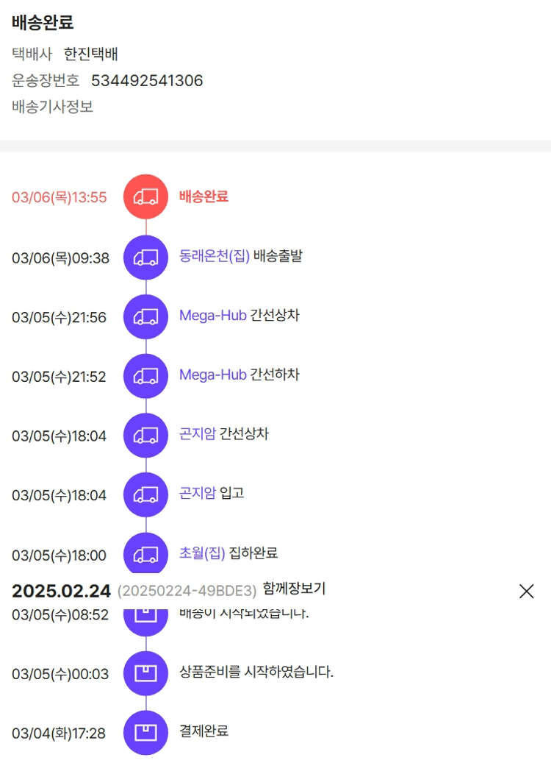Image resolution: width=551 pixels, height=763 pixels.
Task: Click order number 20250224-49BDE3
Action: click(x=187, y=591)
